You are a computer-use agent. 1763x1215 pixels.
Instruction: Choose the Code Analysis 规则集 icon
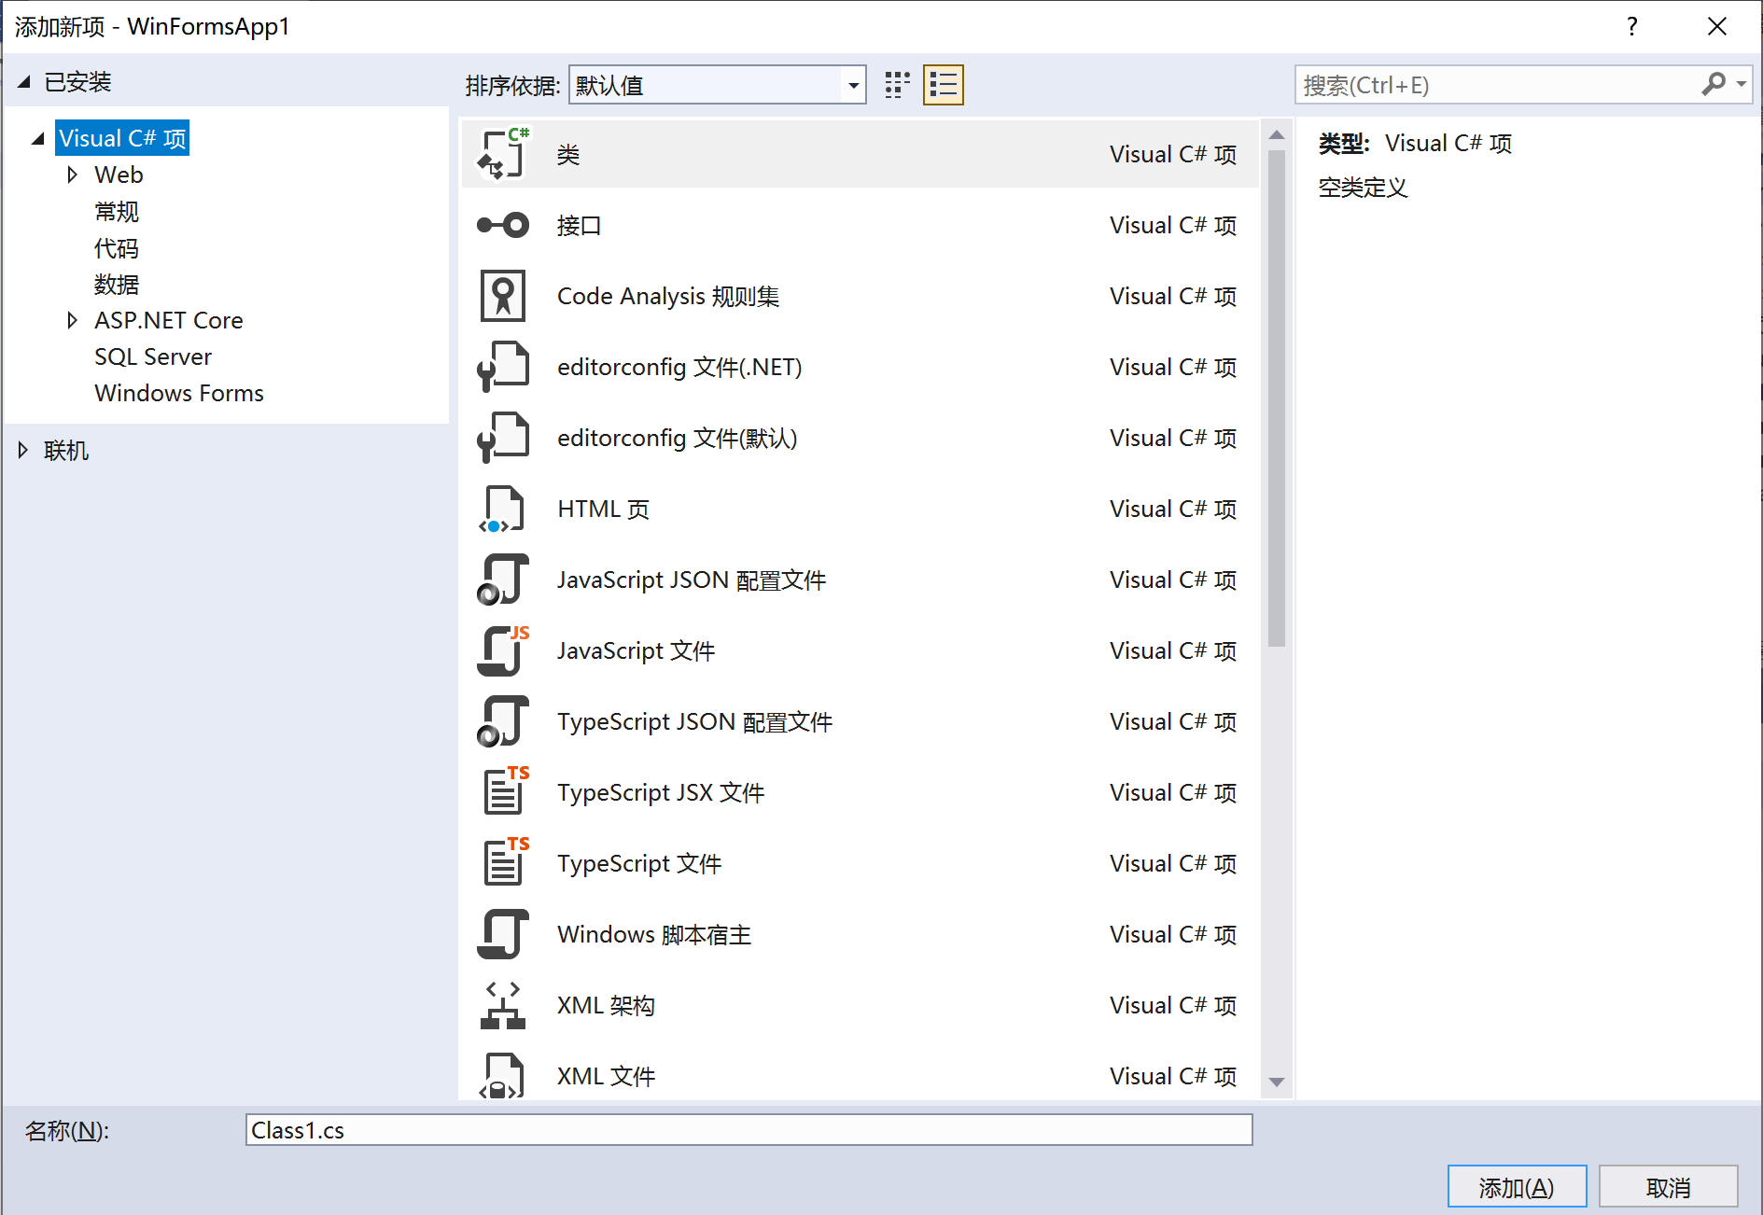[503, 296]
